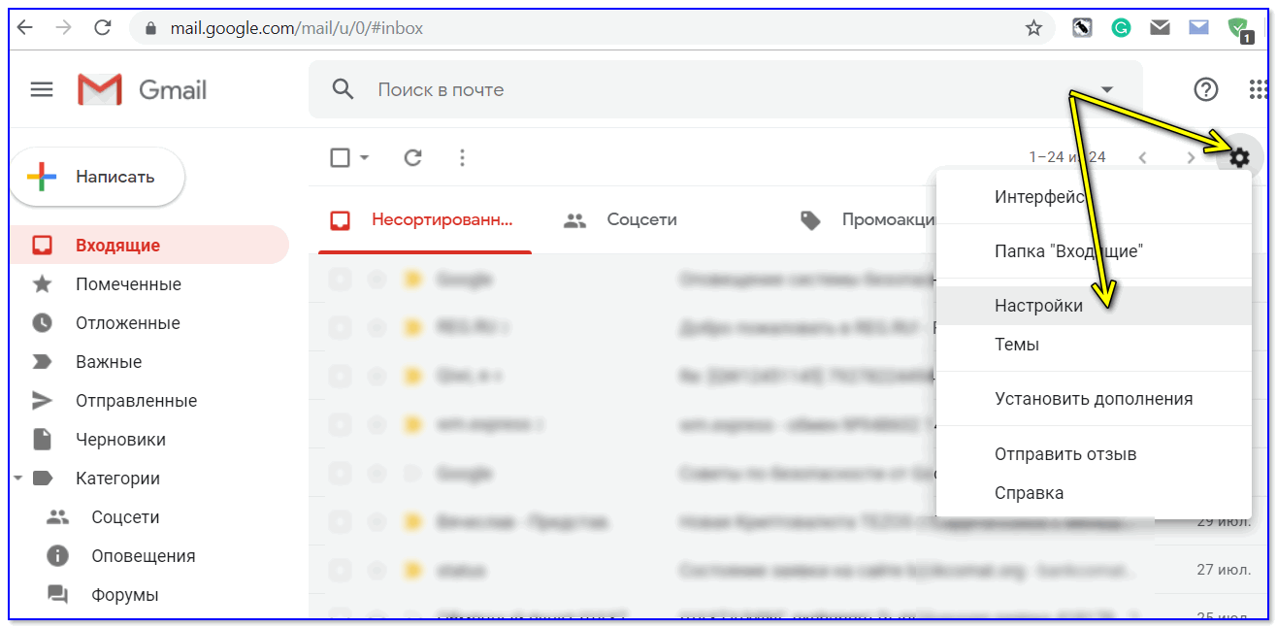The width and height of the screenshot is (1277, 628).
Task: Collapse the Категории section arrow
Action: pyautogui.click(x=17, y=479)
